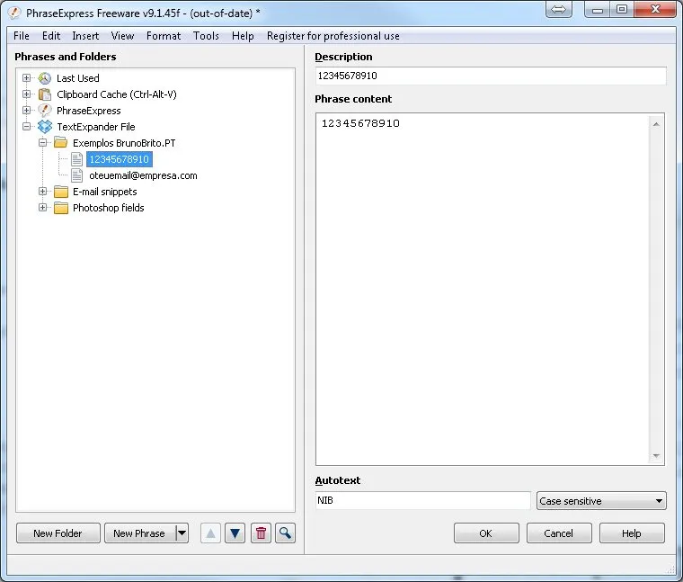Move phrase down with the down arrow button
683x582 pixels.
coord(235,533)
